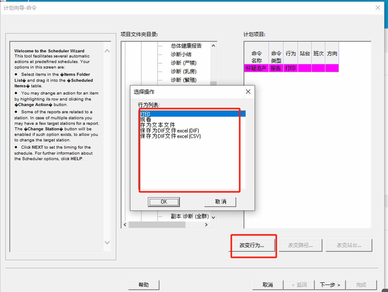This screenshot has height=292, width=388.
Task: Choose 保存为DIF文件 excel (DIF) option
Action: [x=169, y=131]
